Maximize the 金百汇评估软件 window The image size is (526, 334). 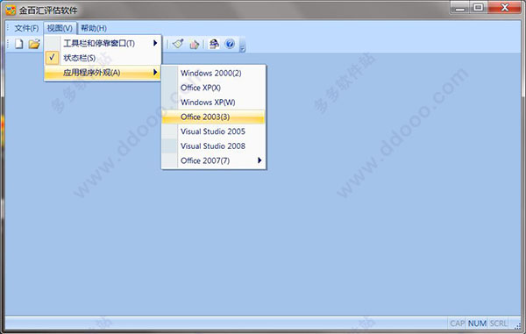(479, 7)
